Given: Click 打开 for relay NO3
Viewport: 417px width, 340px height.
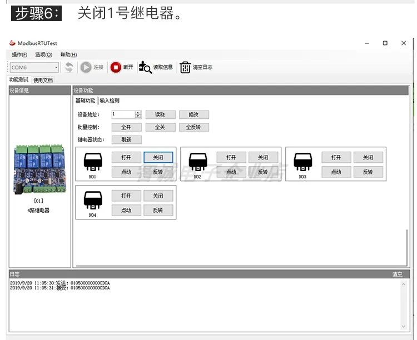Looking at the screenshot, I should point(336,157).
